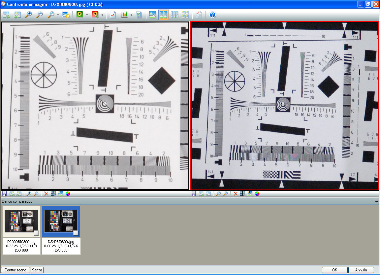Click the red sunflower image icon

(95, 15)
